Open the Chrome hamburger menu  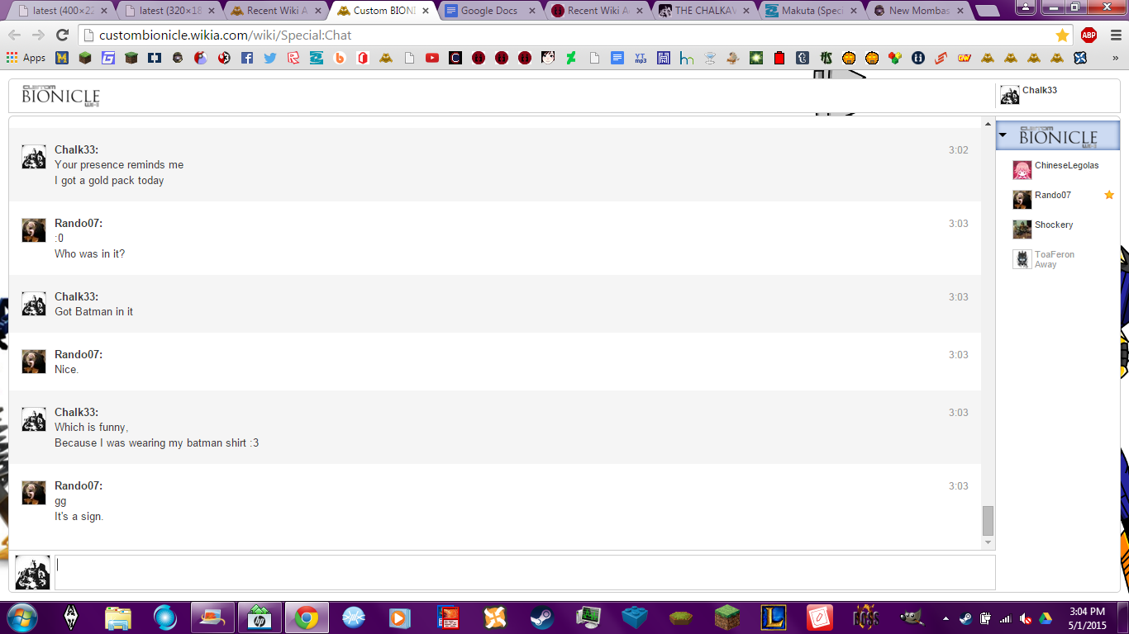click(x=1116, y=35)
